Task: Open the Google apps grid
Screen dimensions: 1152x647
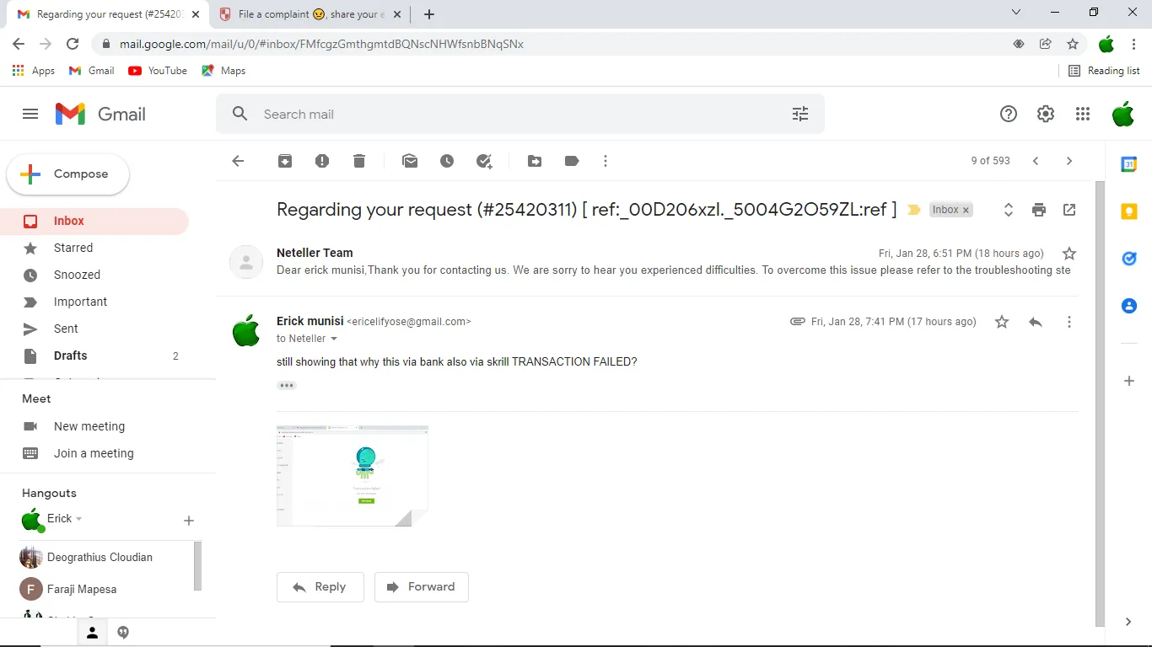Action: (1083, 114)
